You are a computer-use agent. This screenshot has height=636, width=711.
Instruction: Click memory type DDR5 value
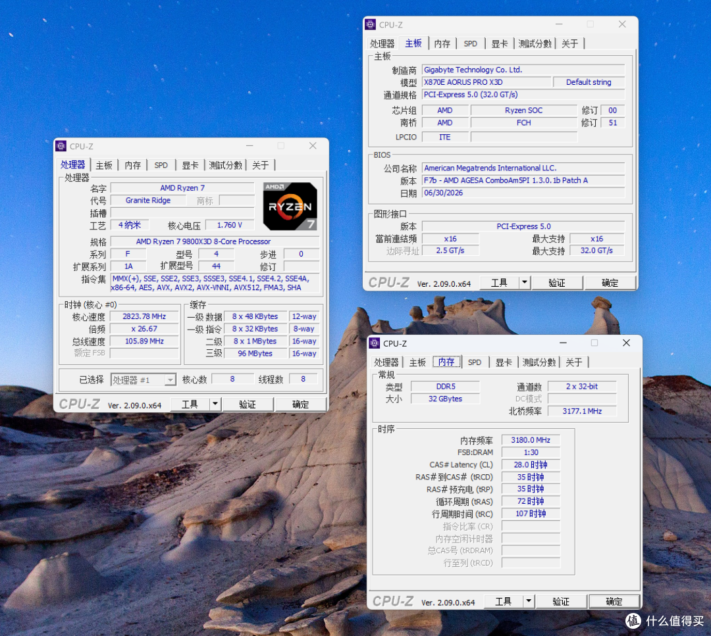tap(445, 387)
